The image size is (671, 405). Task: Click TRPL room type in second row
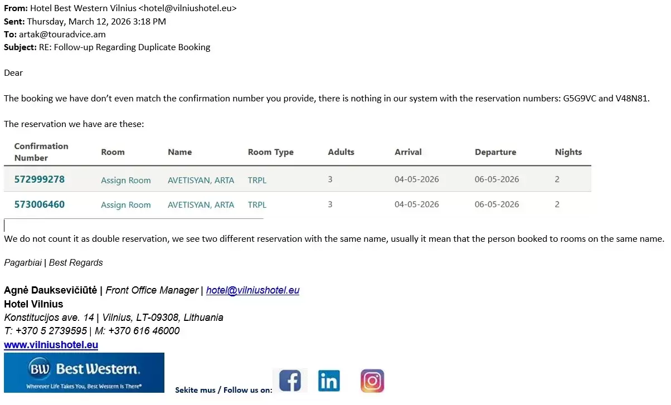tap(257, 205)
